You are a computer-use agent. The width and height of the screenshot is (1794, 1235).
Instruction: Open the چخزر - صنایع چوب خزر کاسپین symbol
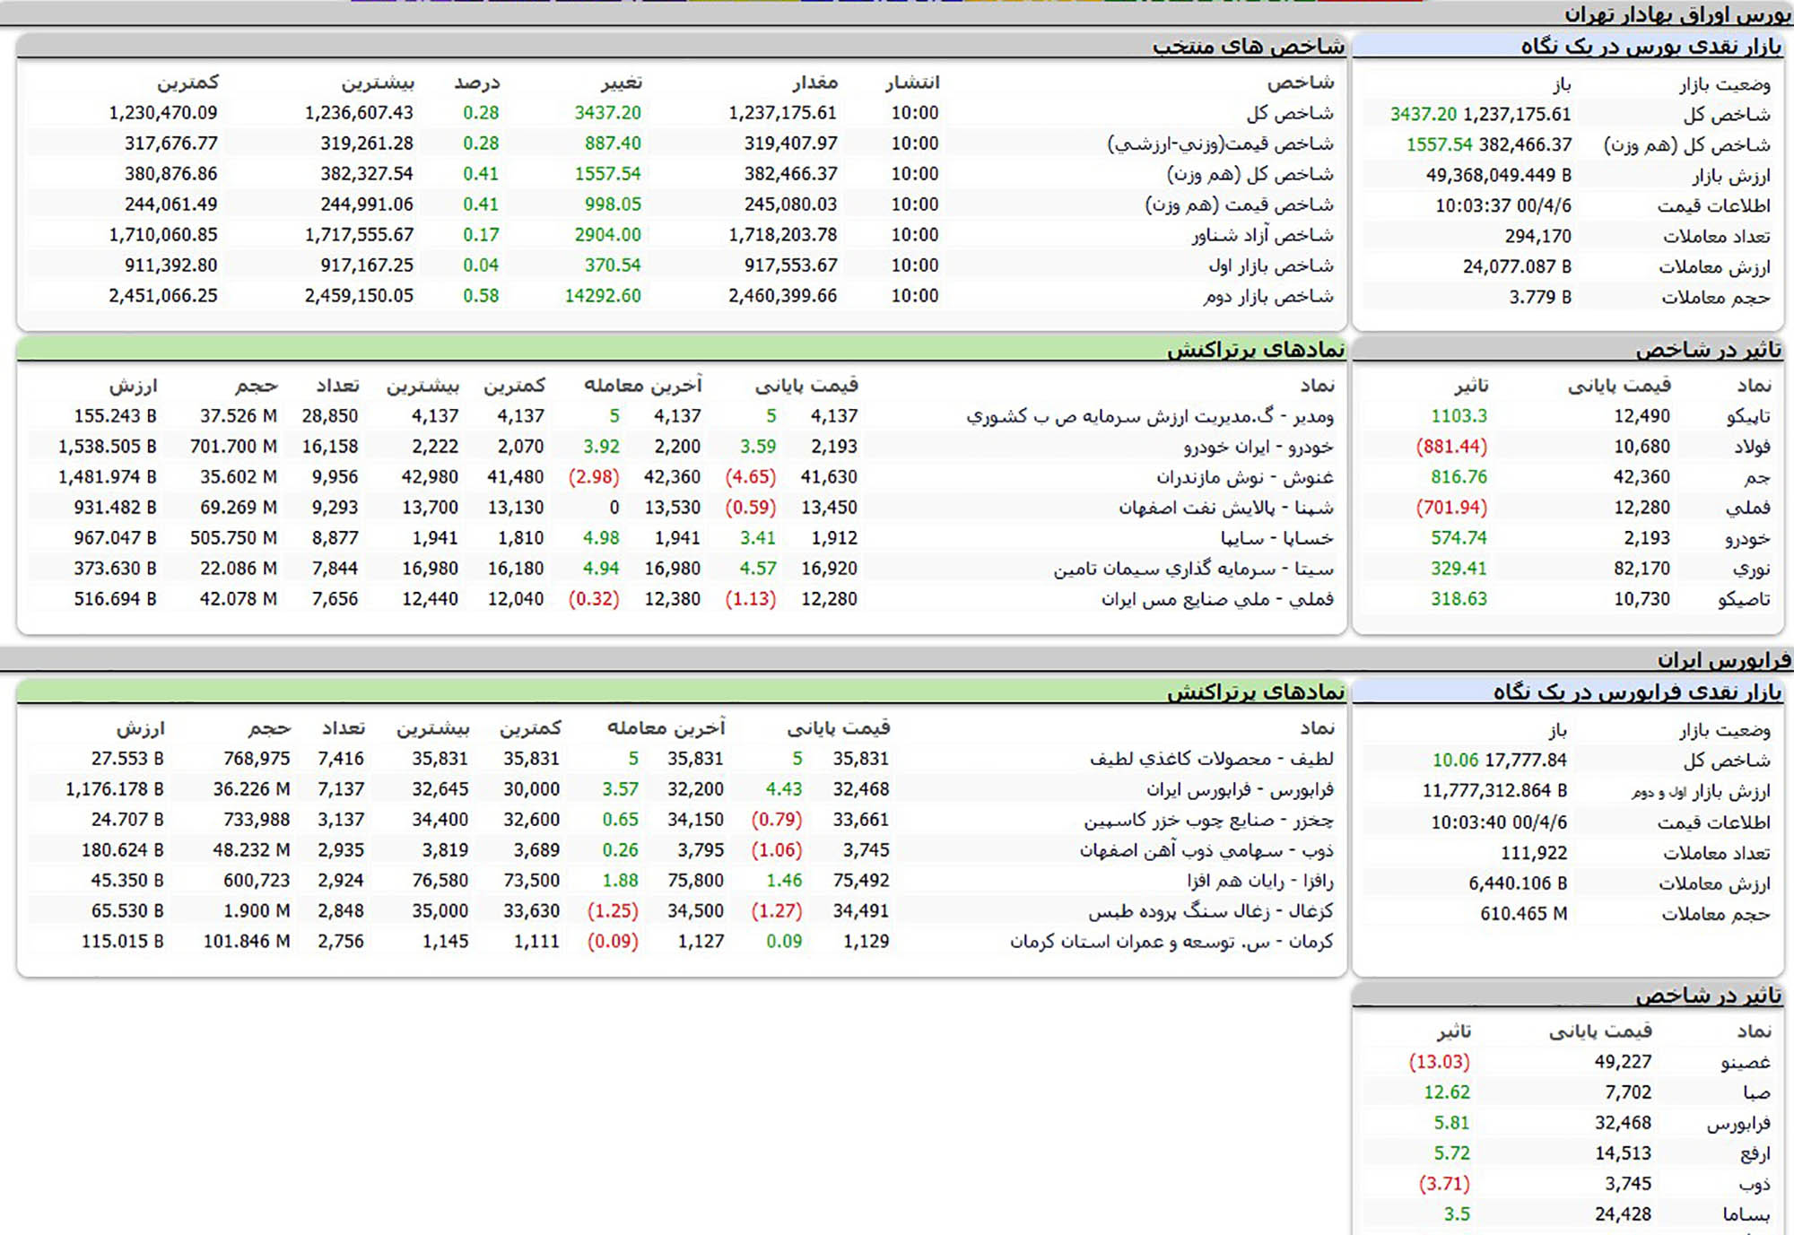tap(1209, 820)
